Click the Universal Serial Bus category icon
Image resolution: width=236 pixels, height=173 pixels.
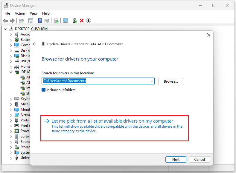tap(17, 158)
